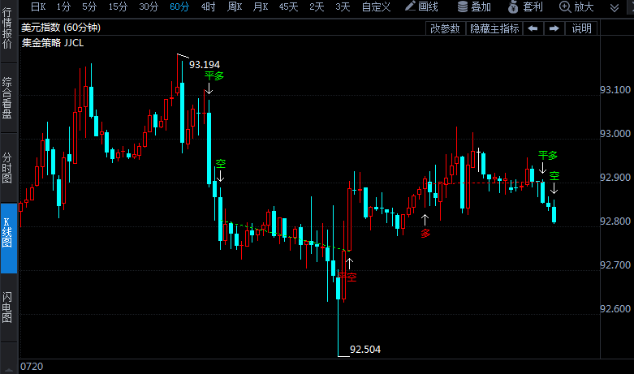Click the 改参数 button

pos(445,28)
